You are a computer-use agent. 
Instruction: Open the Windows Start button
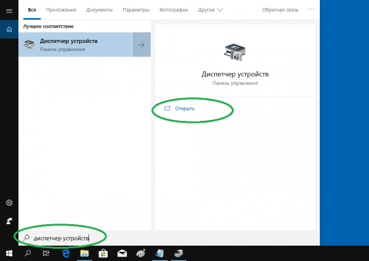point(9,253)
